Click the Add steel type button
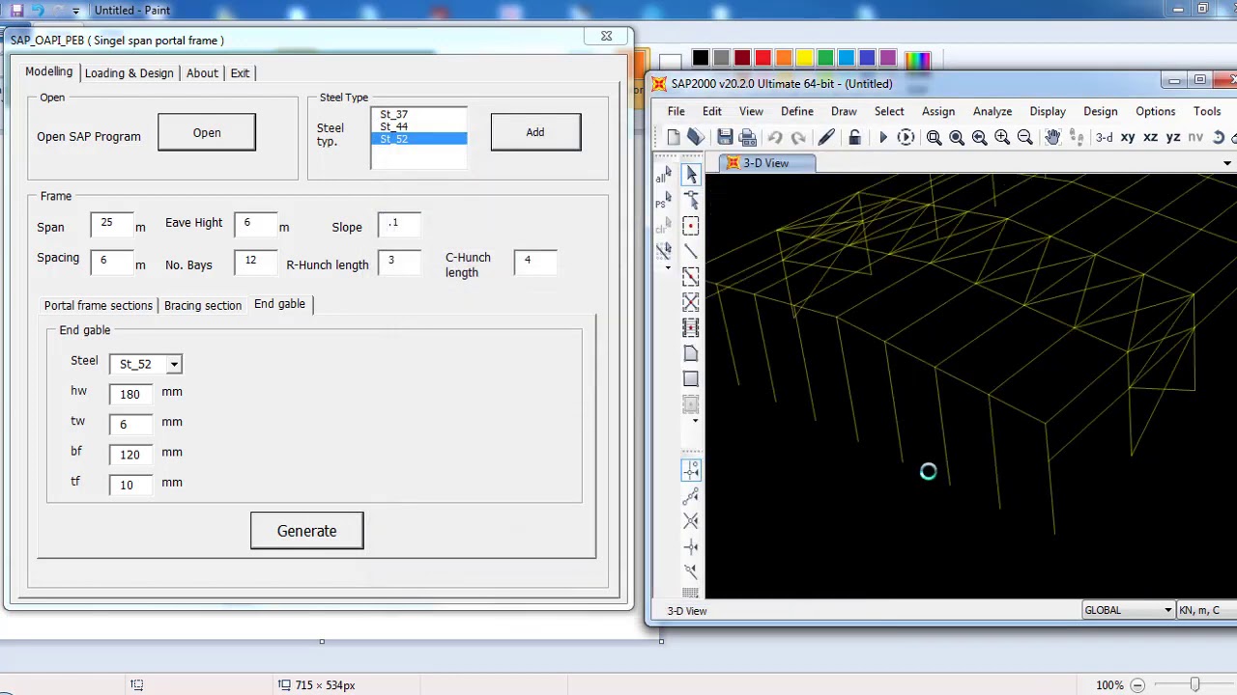 (x=535, y=132)
